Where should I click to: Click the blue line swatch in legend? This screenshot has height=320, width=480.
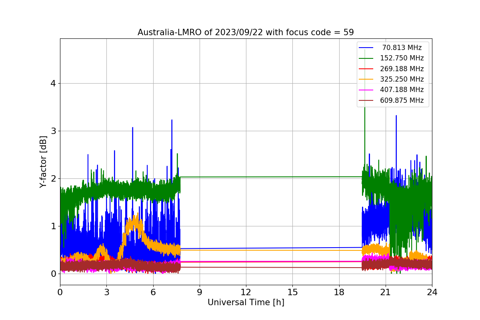tap(366, 48)
